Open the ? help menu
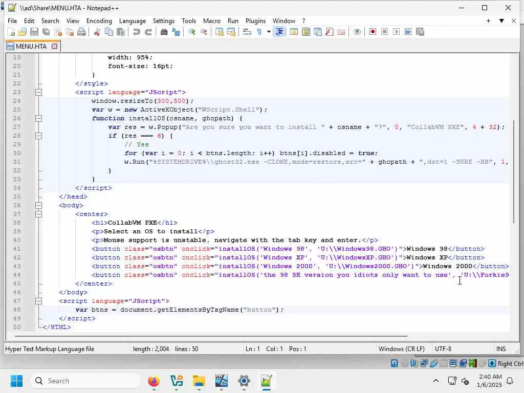This screenshot has height=393, width=524. click(304, 20)
